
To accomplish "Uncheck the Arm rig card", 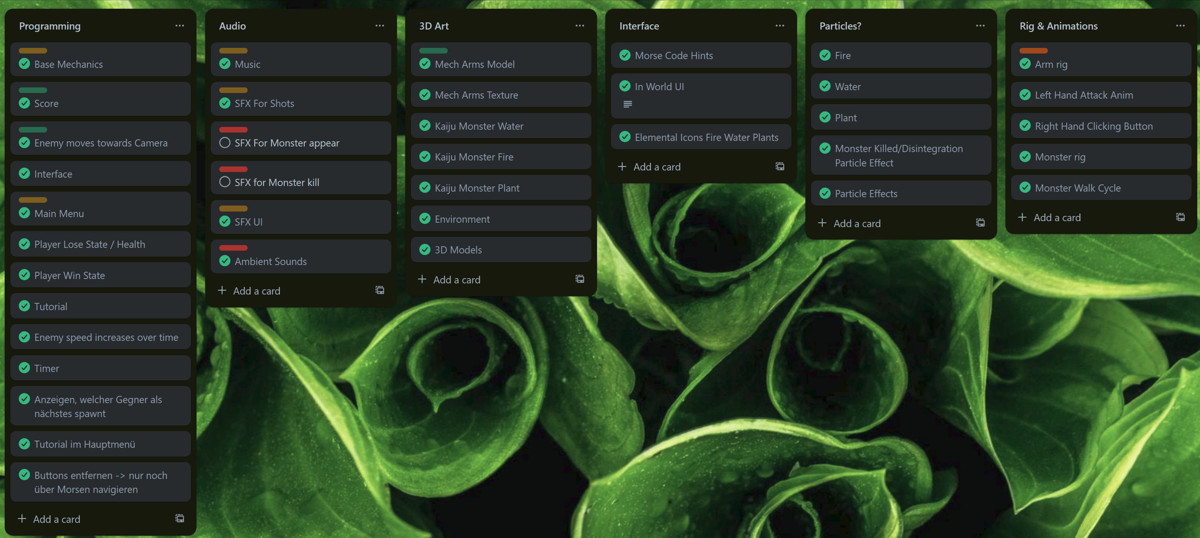I will (x=1025, y=64).
